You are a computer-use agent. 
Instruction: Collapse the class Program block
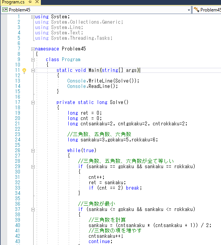33,60
